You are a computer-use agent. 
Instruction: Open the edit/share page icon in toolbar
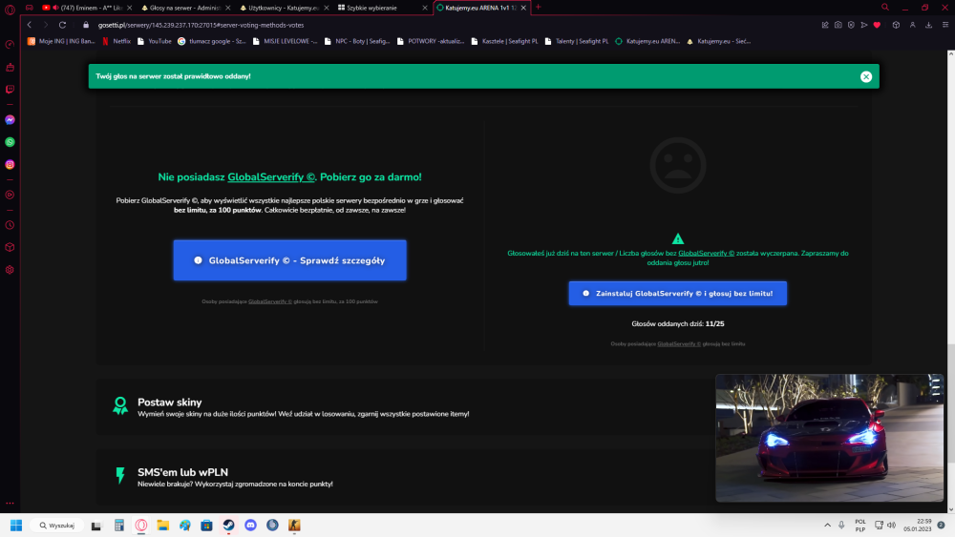[x=825, y=25]
